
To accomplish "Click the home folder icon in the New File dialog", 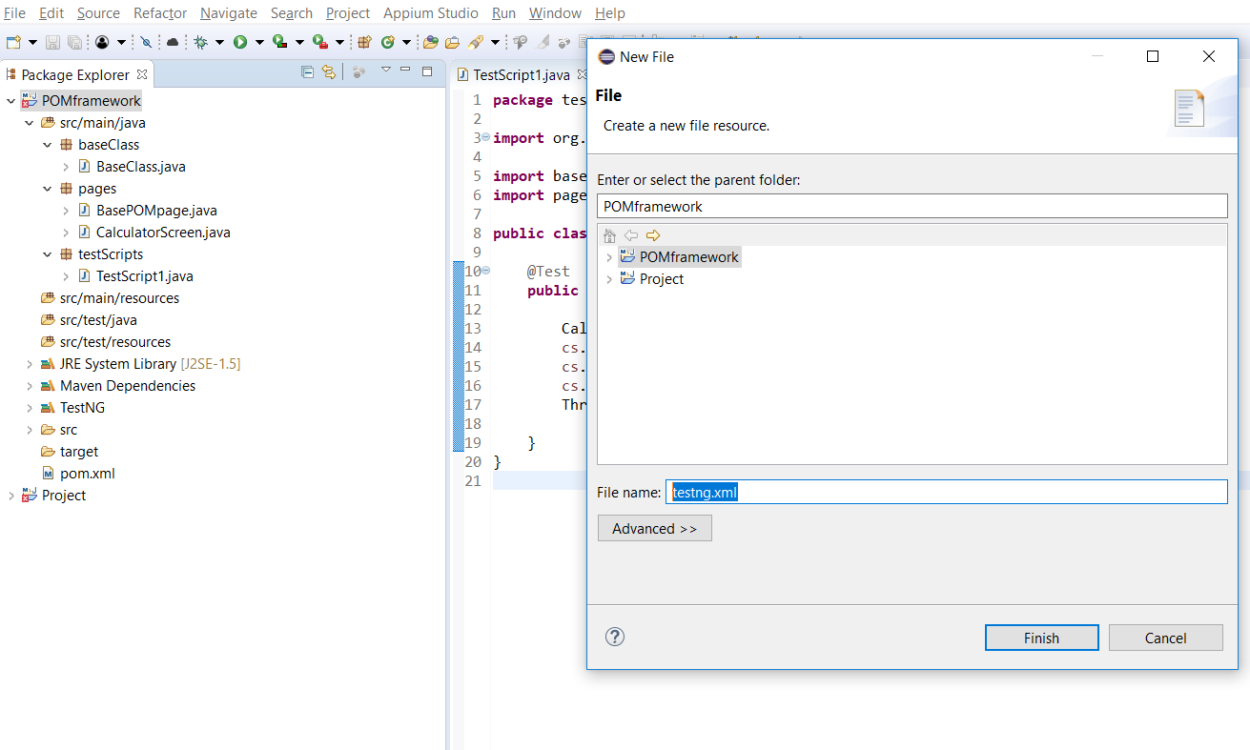I will 609,235.
